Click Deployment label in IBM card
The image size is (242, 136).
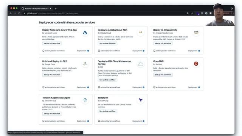pos(137,87)
